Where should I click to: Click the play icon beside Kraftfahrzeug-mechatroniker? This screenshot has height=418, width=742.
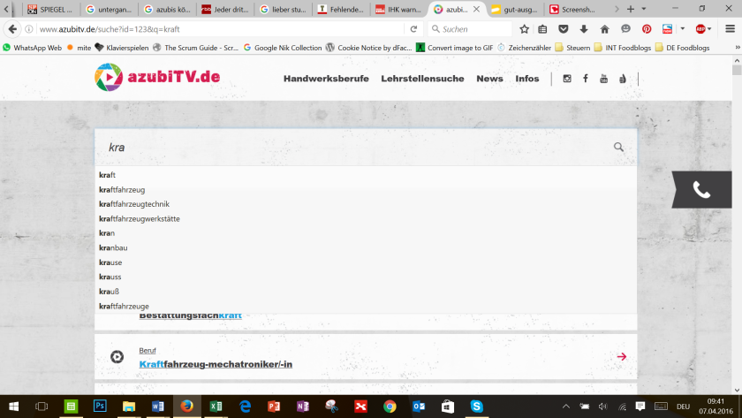click(117, 356)
